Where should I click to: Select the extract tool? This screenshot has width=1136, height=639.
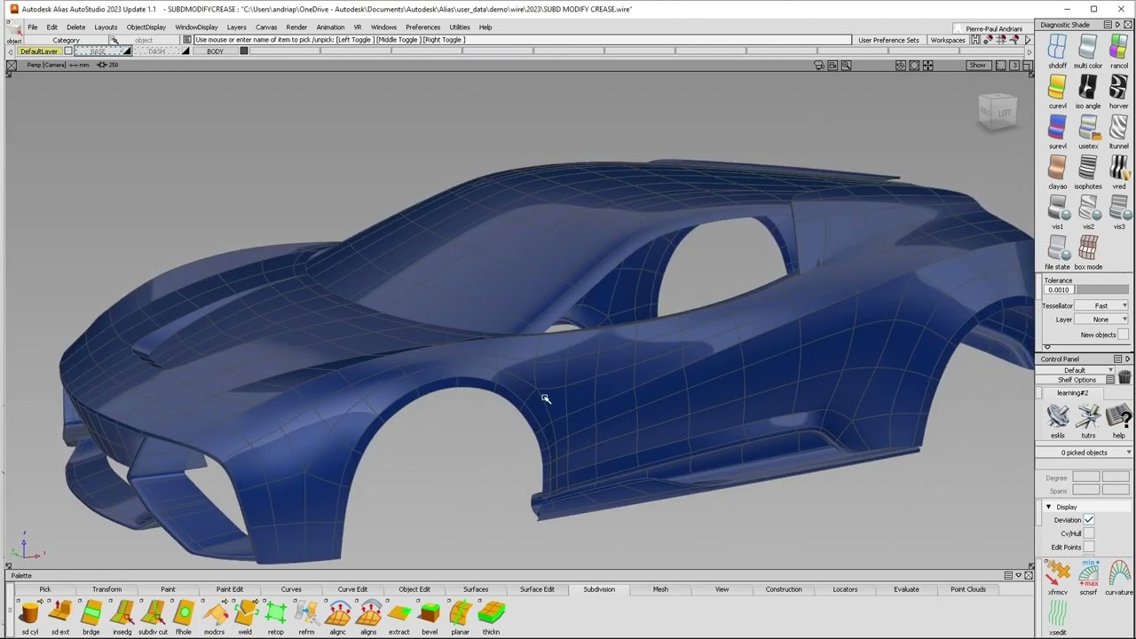click(x=399, y=612)
